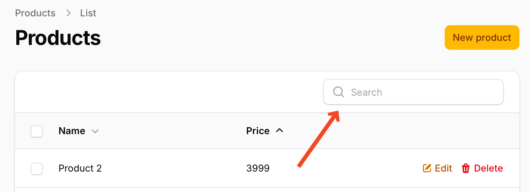This screenshot has height=192, width=529.
Task: Go to the List breadcrumb item
Action: tap(88, 13)
